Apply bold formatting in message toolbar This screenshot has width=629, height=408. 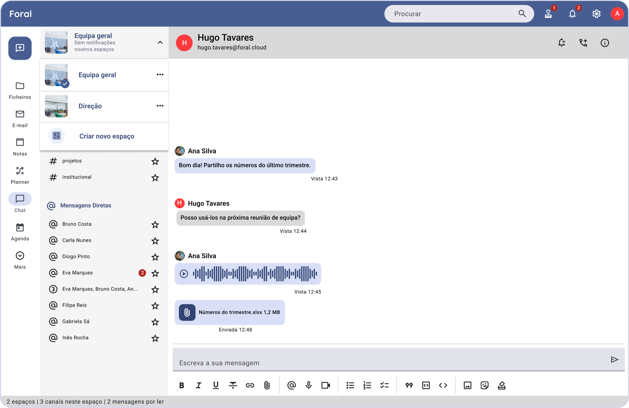click(182, 385)
